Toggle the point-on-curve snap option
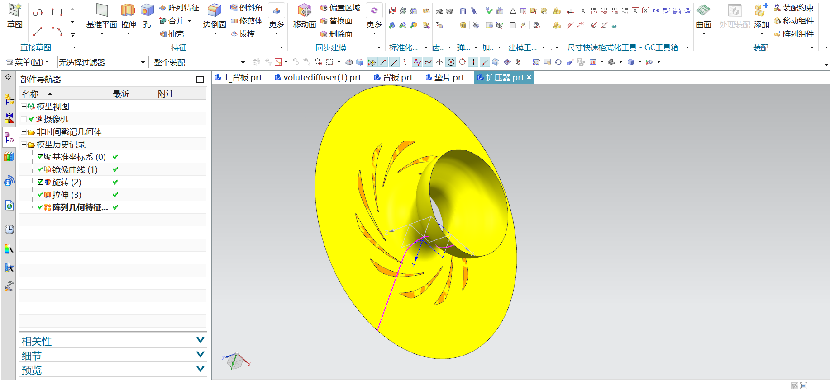Image resolution: width=830 pixels, height=389 pixels. 485,62
